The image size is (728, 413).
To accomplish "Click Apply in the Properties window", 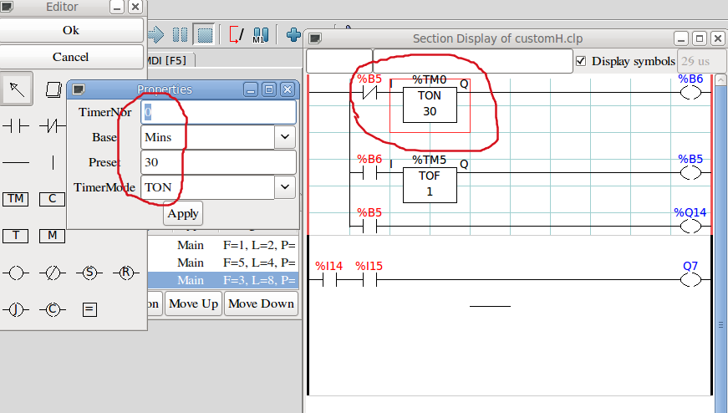I will [183, 214].
